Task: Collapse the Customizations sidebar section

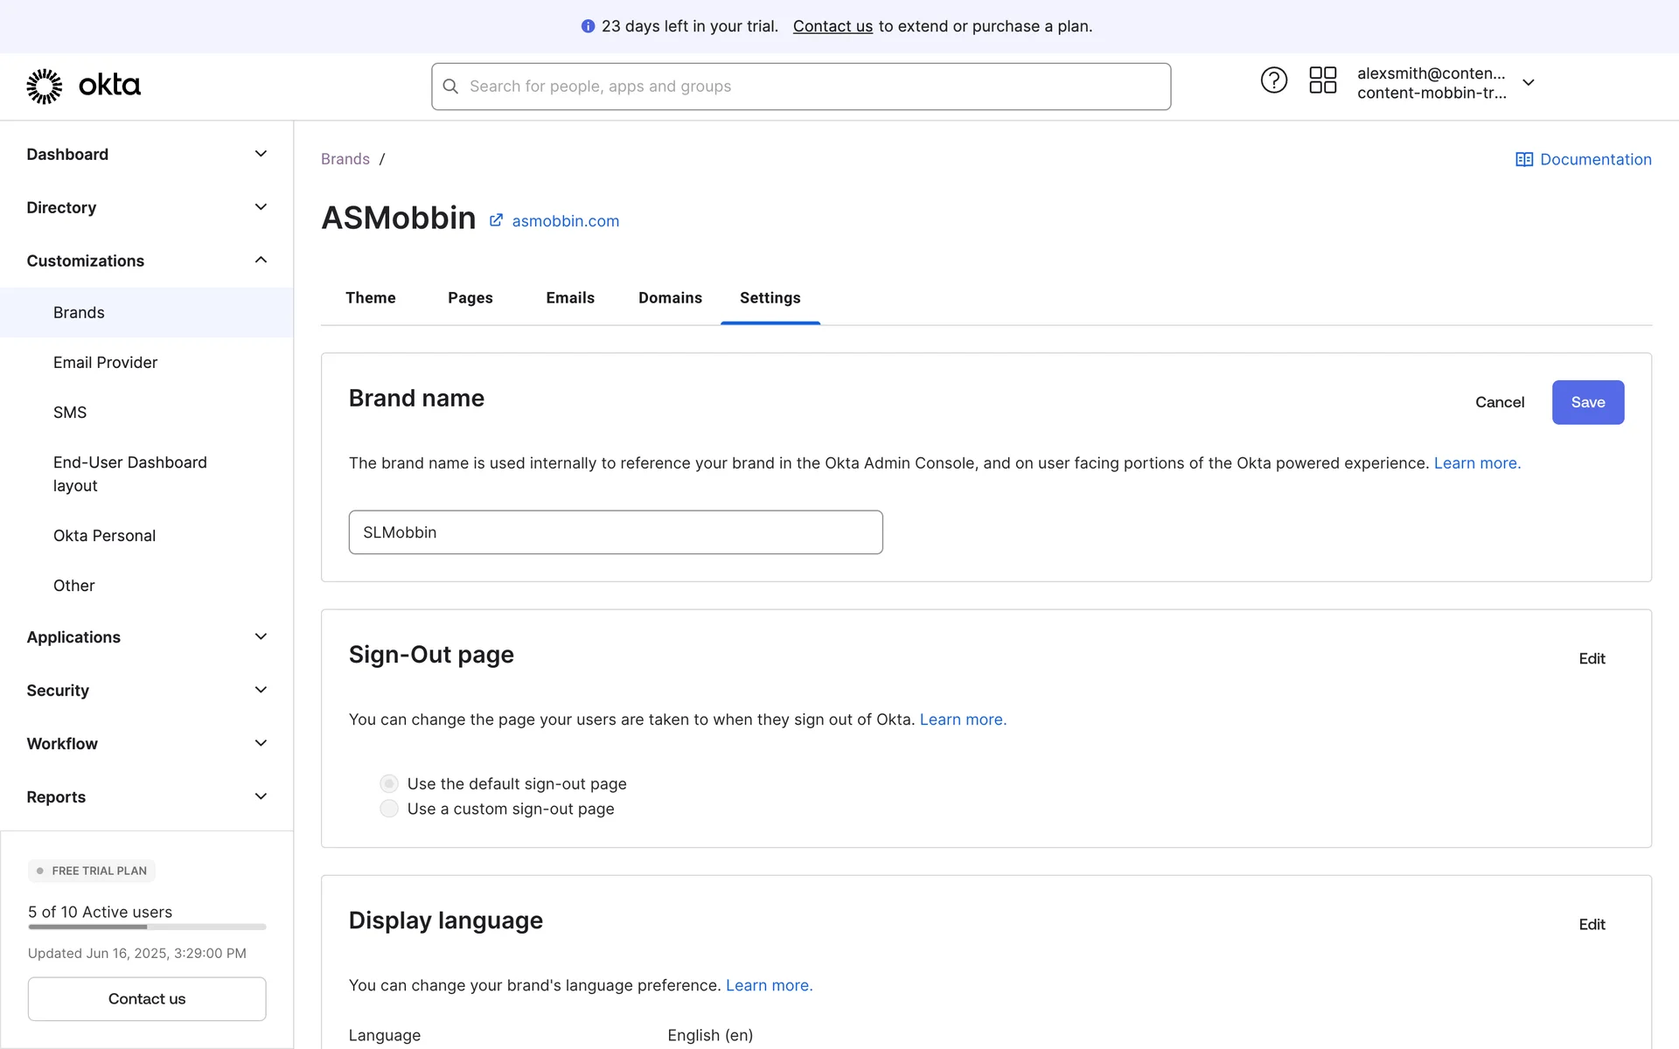Action: pos(261,261)
